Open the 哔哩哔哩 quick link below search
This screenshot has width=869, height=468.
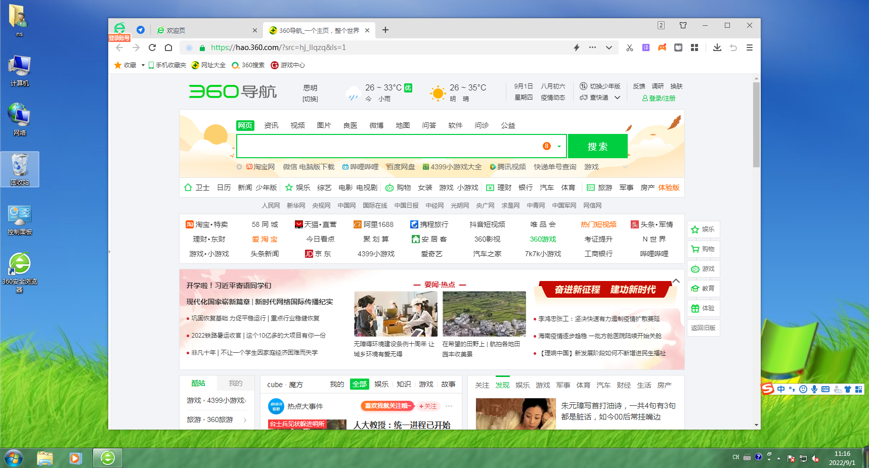(360, 167)
